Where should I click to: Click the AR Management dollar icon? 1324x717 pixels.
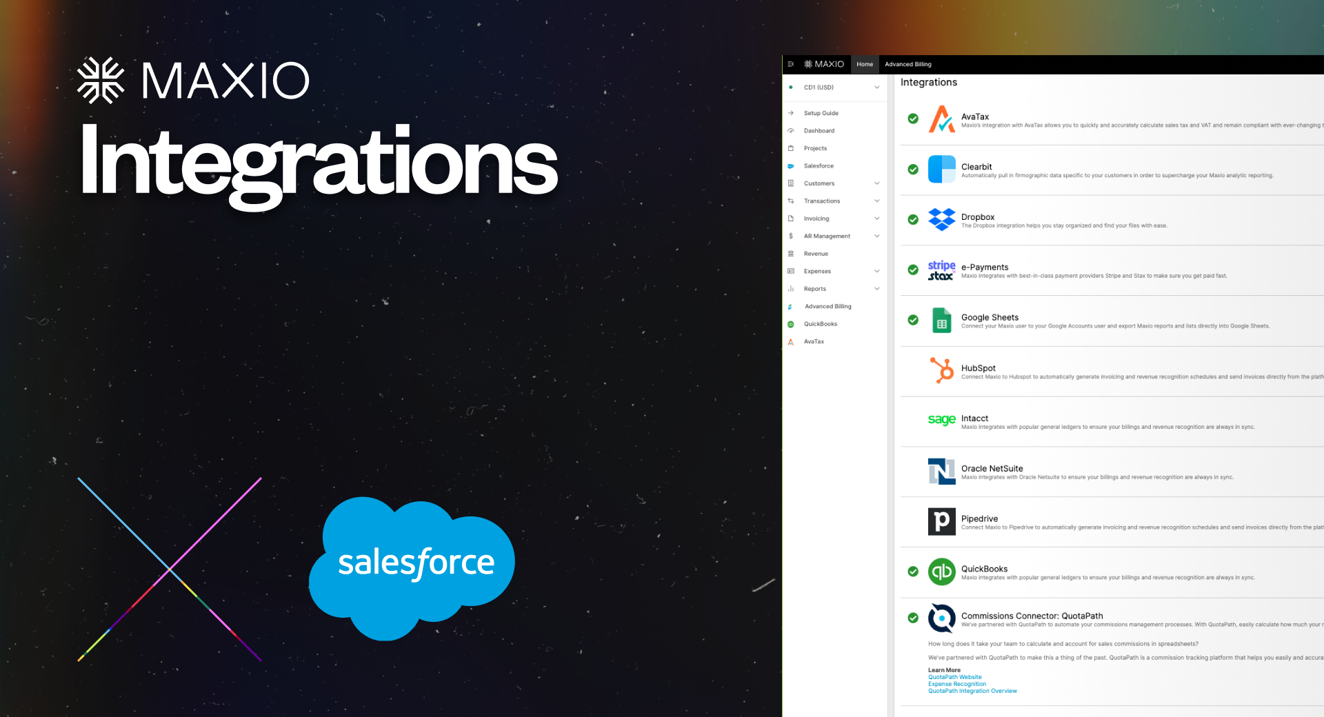791,236
